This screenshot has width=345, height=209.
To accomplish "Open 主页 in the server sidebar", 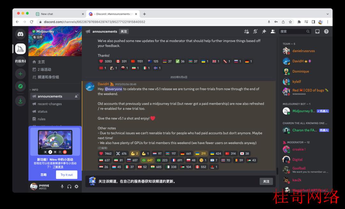I will coord(55,62).
